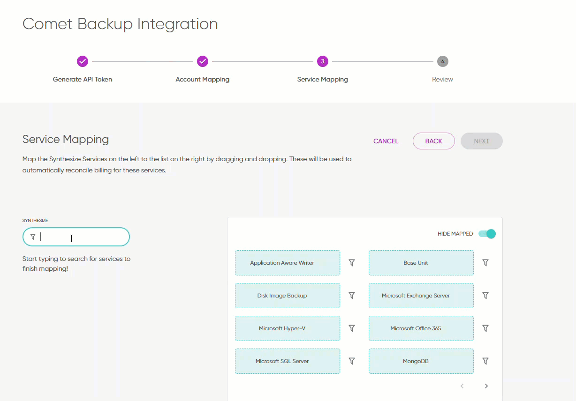Select the Microsoft SQL Server service box

[x=288, y=361]
